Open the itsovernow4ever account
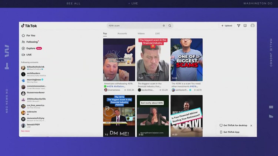Screen dimensions: 278x156 tap(33, 93)
